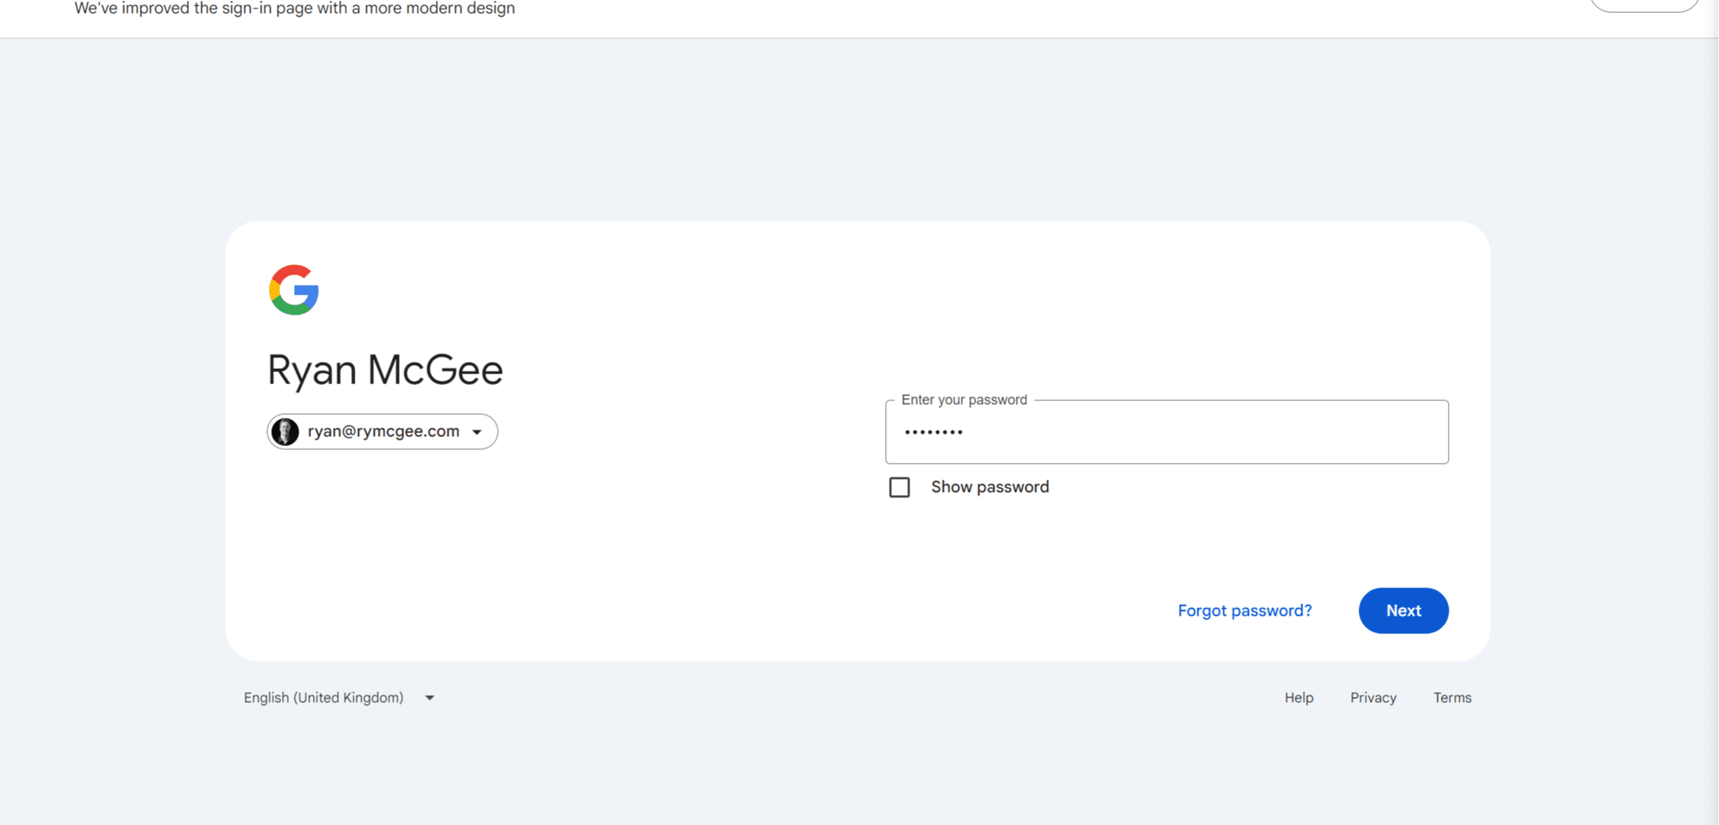Click the caret icon on the account chip
This screenshot has width=1719, height=825.
point(478,431)
